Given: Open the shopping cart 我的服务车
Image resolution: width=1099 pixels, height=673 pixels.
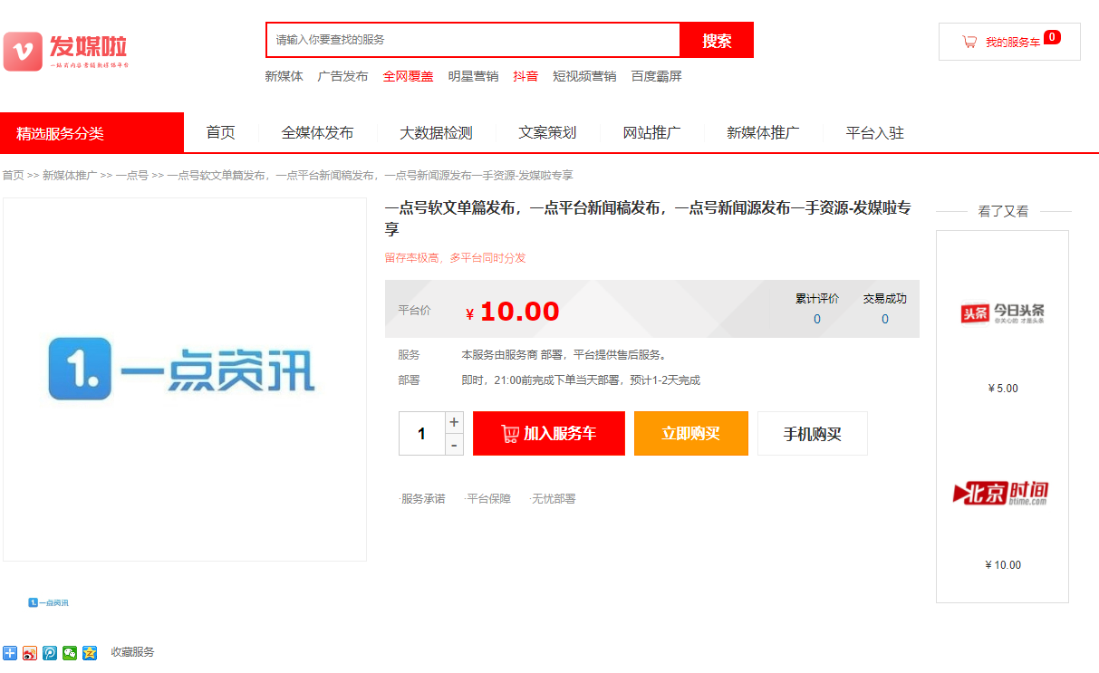Looking at the screenshot, I should 1009,42.
